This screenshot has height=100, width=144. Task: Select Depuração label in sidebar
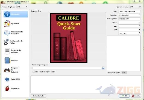point(15,88)
